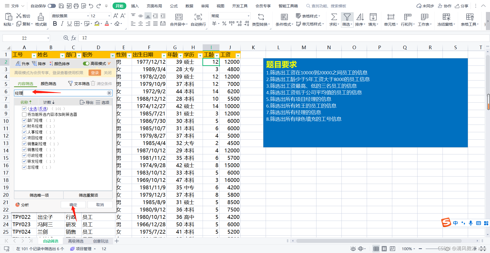Image resolution: width=490 pixels, height=253 pixels.
Task: Open the 插入 (Insert) ribbon tab
Action: [135, 6]
